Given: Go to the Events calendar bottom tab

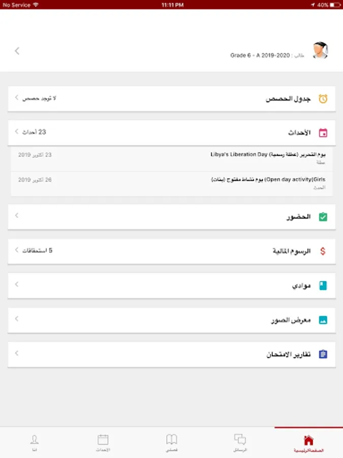Looking at the screenshot, I should tap(103, 443).
